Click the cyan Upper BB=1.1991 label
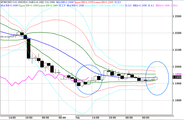This screenshot has height=120, width=184. click(x=94, y=6)
